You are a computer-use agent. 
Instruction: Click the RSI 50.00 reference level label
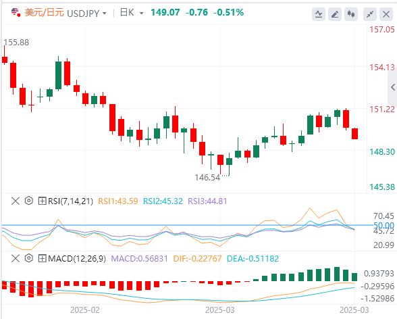(x=383, y=225)
